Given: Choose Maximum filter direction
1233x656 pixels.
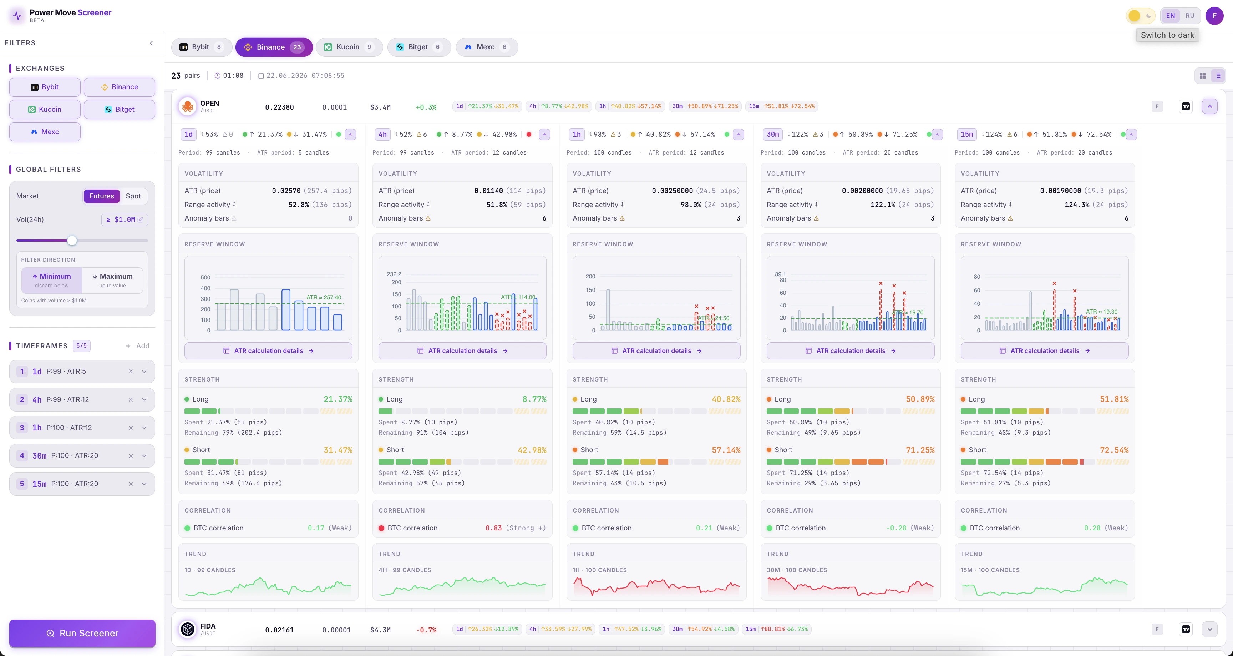Looking at the screenshot, I should click(112, 280).
